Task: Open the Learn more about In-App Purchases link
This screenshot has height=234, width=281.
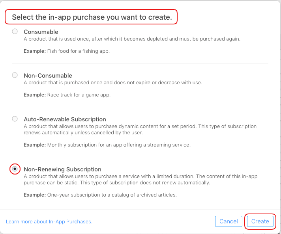Action: click(x=49, y=222)
